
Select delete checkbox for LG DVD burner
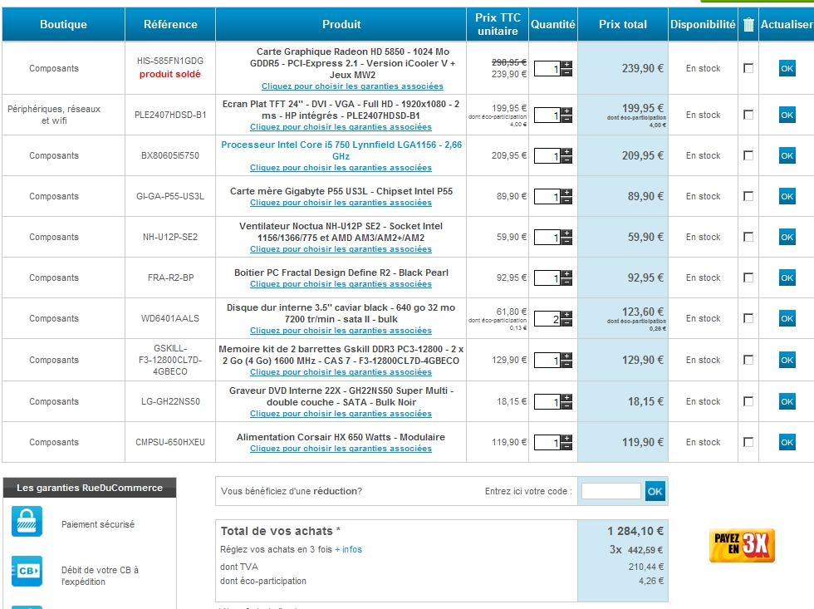[x=748, y=401]
